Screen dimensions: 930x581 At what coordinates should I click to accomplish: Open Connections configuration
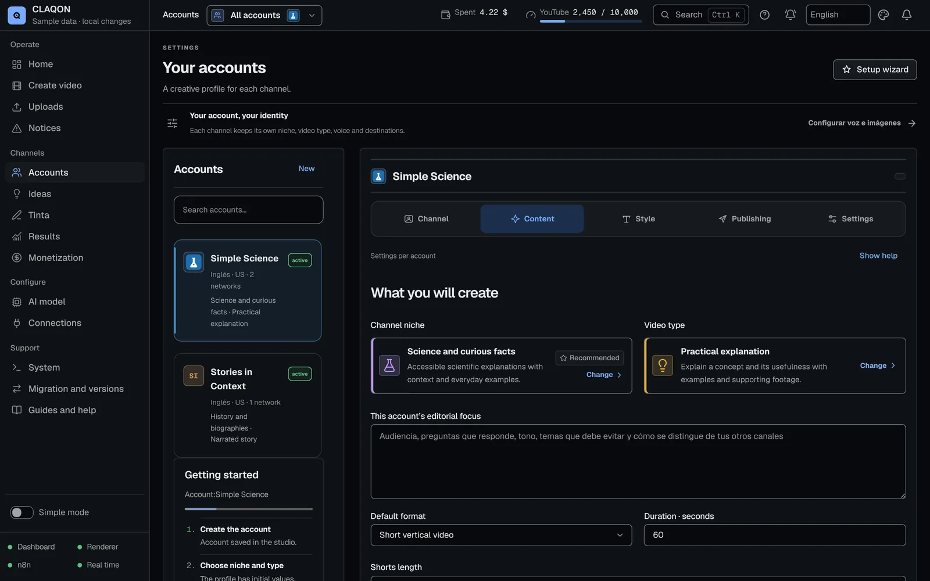[x=74, y=323]
